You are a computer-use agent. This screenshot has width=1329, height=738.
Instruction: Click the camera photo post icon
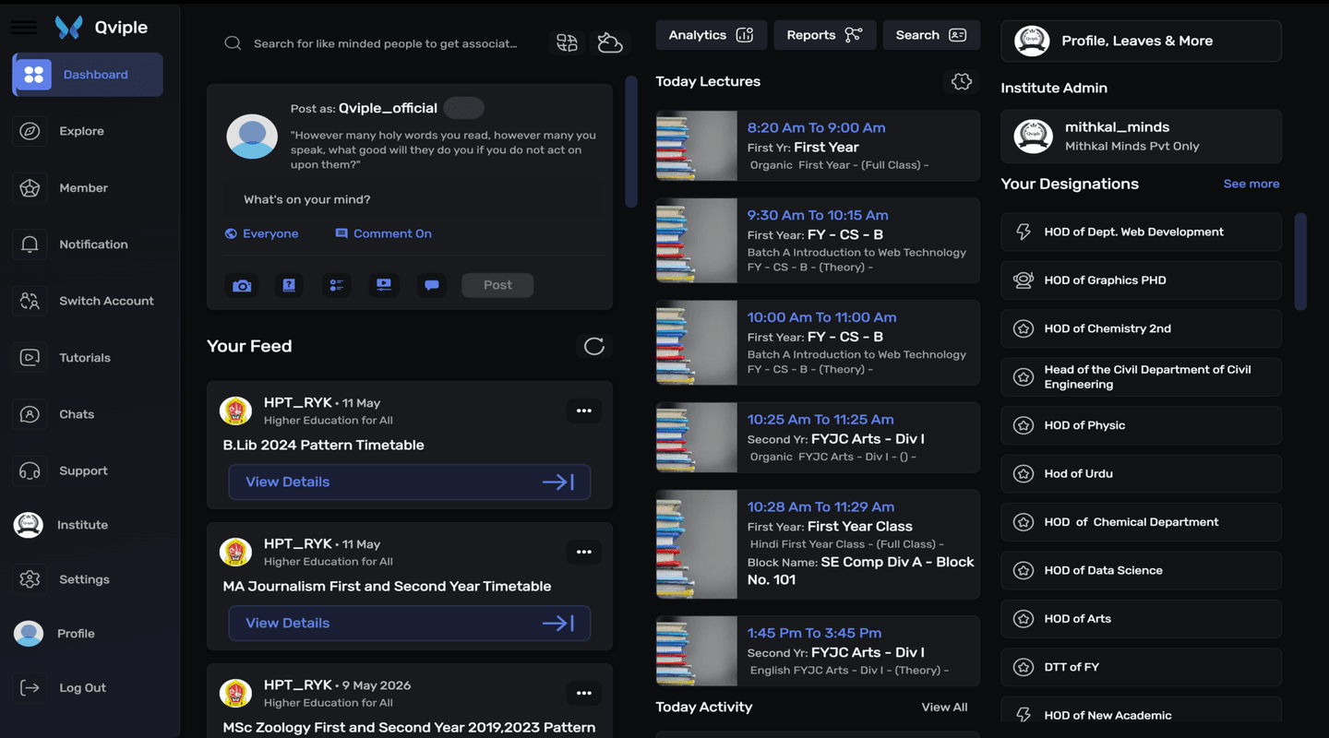(242, 285)
